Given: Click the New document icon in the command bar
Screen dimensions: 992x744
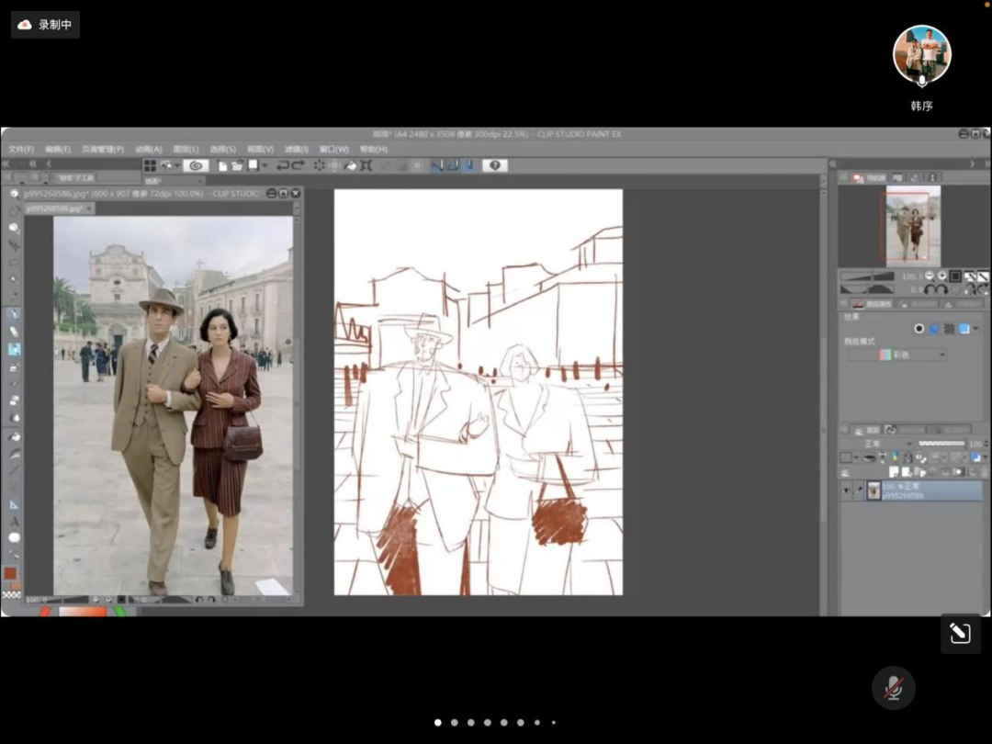Looking at the screenshot, I should [223, 165].
